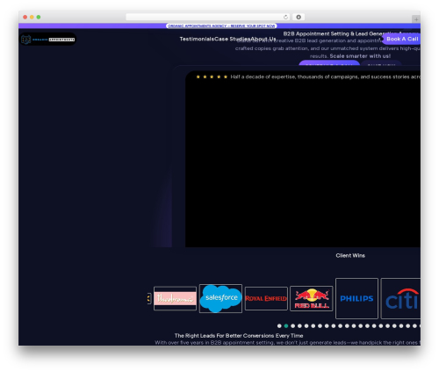The height and width of the screenshot is (372, 439).
Task: Click the Half a decade of expertise text
Action: pos(326,77)
